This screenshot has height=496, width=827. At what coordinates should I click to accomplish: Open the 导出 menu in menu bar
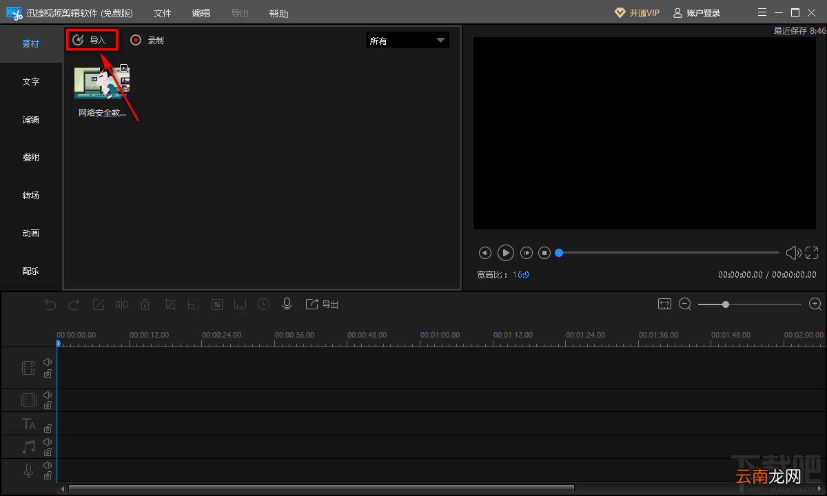(240, 13)
